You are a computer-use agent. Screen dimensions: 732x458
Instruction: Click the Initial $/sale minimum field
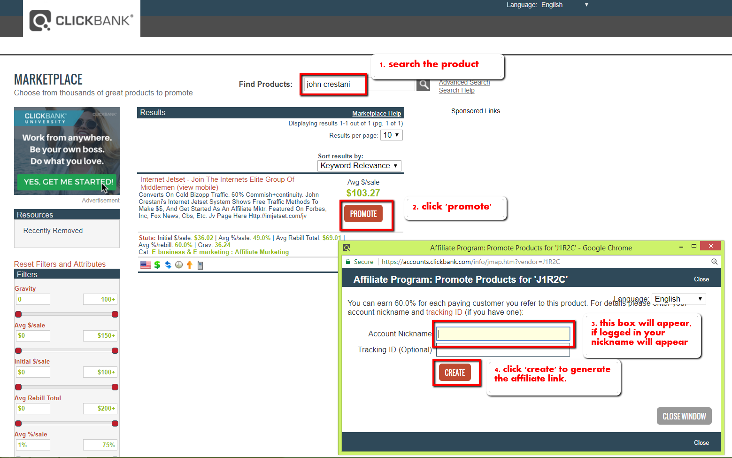[33, 372]
